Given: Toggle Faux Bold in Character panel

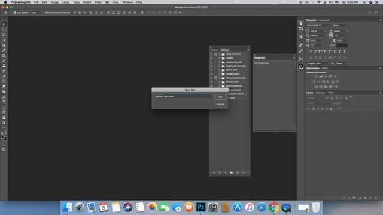Looking at the screenshot, I should coord(311,51).
